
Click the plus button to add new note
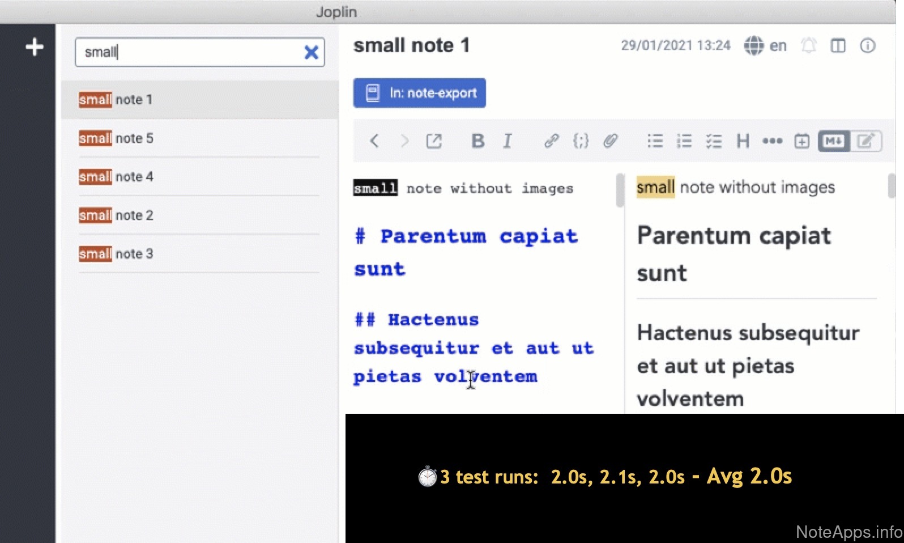click(35, 47)
